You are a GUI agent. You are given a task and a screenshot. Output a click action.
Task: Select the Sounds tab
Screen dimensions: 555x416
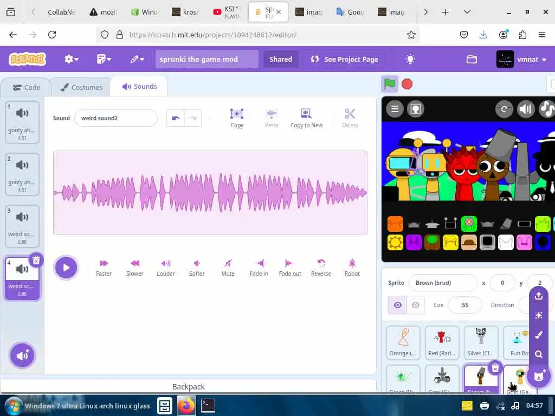139,86
